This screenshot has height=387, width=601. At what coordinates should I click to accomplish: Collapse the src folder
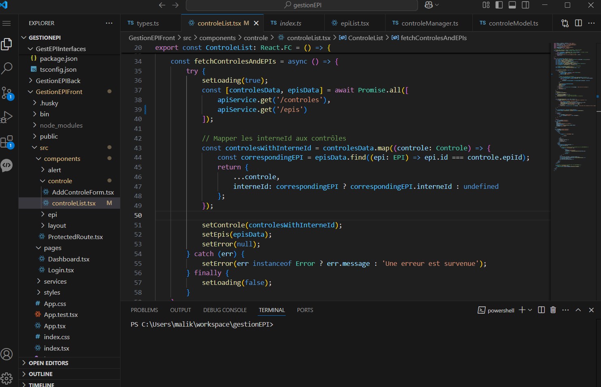tap(69, 148)
